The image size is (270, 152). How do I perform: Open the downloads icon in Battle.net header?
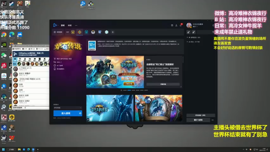point(176,25)
